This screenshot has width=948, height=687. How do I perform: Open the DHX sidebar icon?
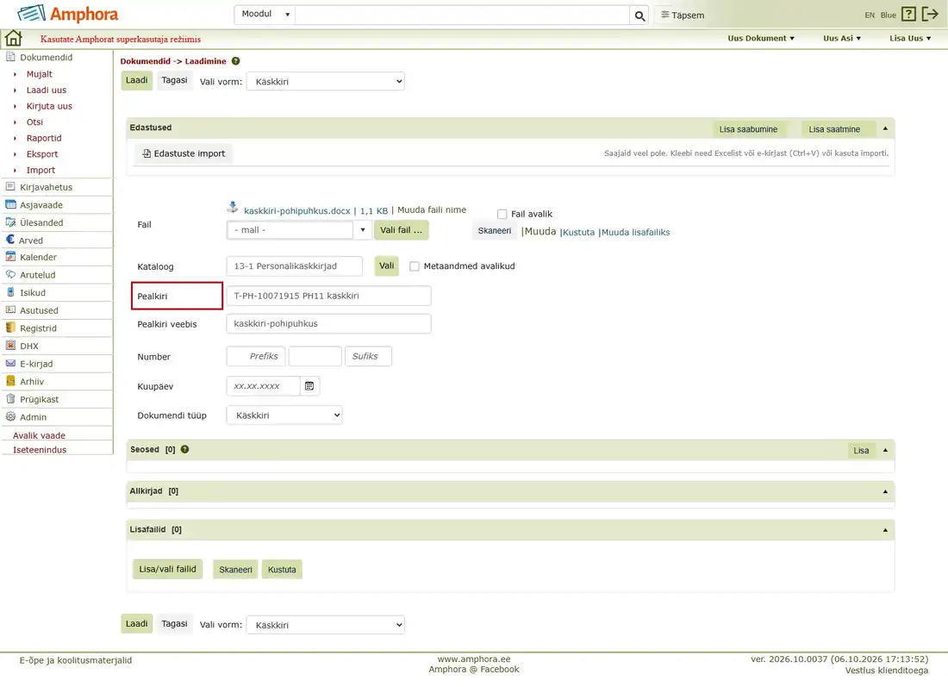10,346
